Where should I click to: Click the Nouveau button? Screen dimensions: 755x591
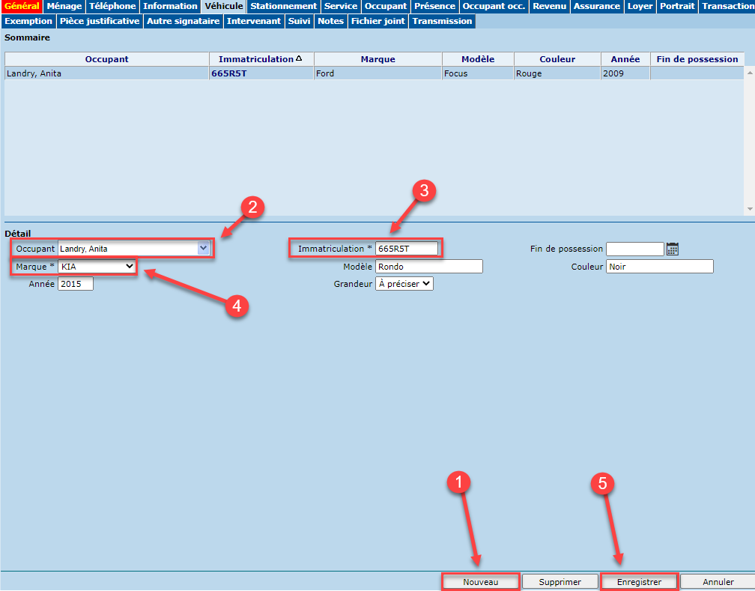coord(480,582)
